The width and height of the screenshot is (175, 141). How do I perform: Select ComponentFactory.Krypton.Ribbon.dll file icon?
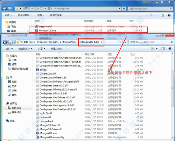pos(37,58)
